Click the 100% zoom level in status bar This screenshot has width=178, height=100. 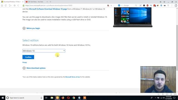pos(175,94)
